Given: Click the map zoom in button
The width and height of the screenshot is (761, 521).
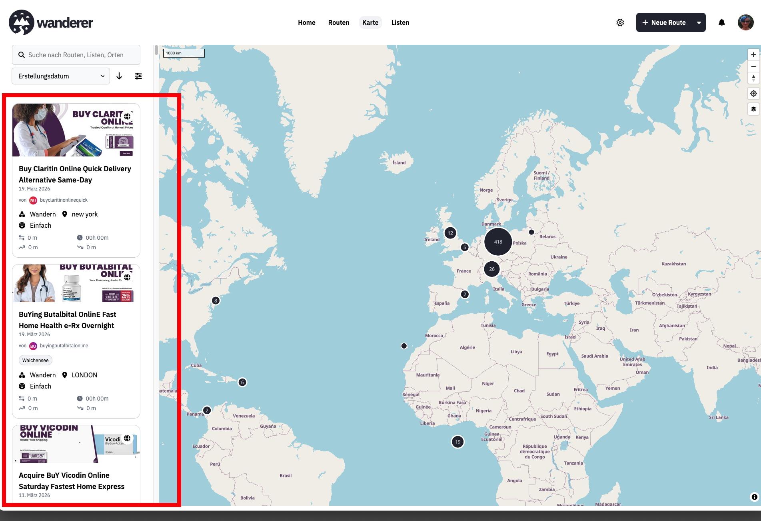Looking at the screenshot, I should (753, 55).
